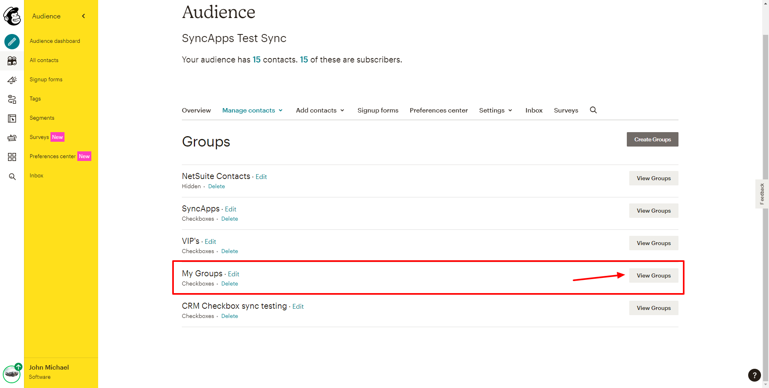Edit the My Groups group
The height and width of the screenshot is (388, 769).
tap(234, 274)
